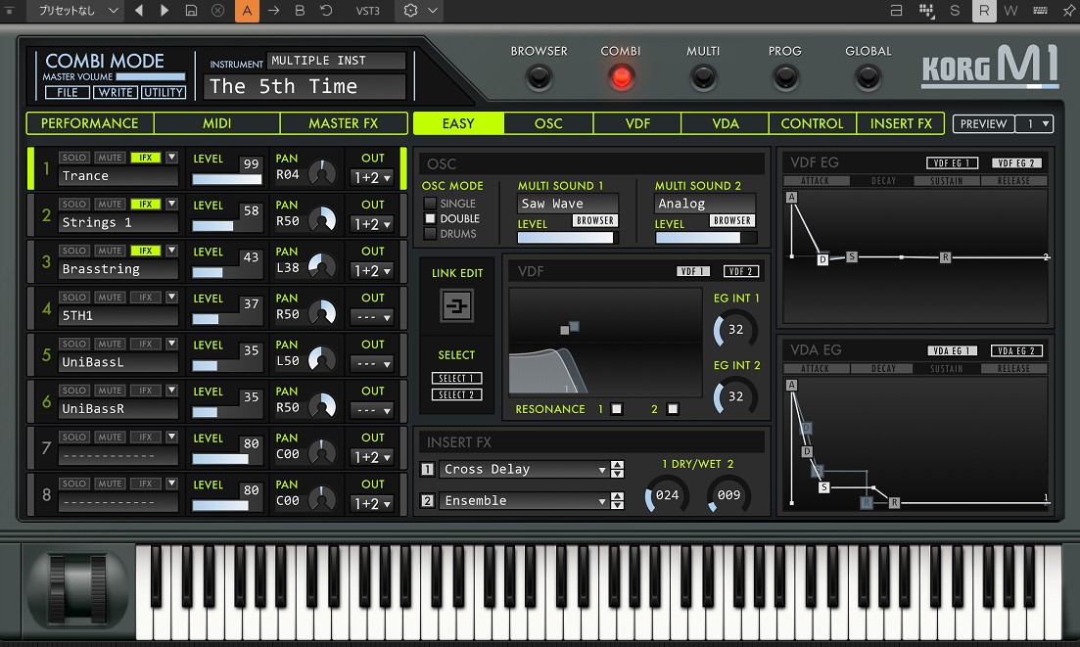Screen dimensions: 1080x647
Task: Click the EG INT 1 knob
Action: [735, 330]
